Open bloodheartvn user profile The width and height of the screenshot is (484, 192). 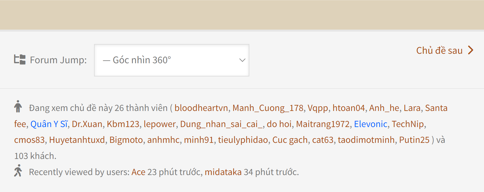(201, 108)
